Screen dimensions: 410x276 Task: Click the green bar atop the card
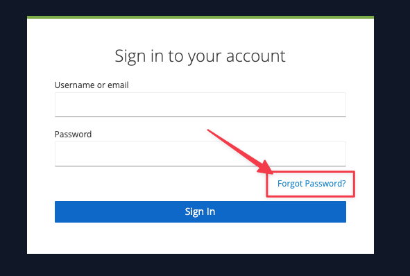click(200, 17)
